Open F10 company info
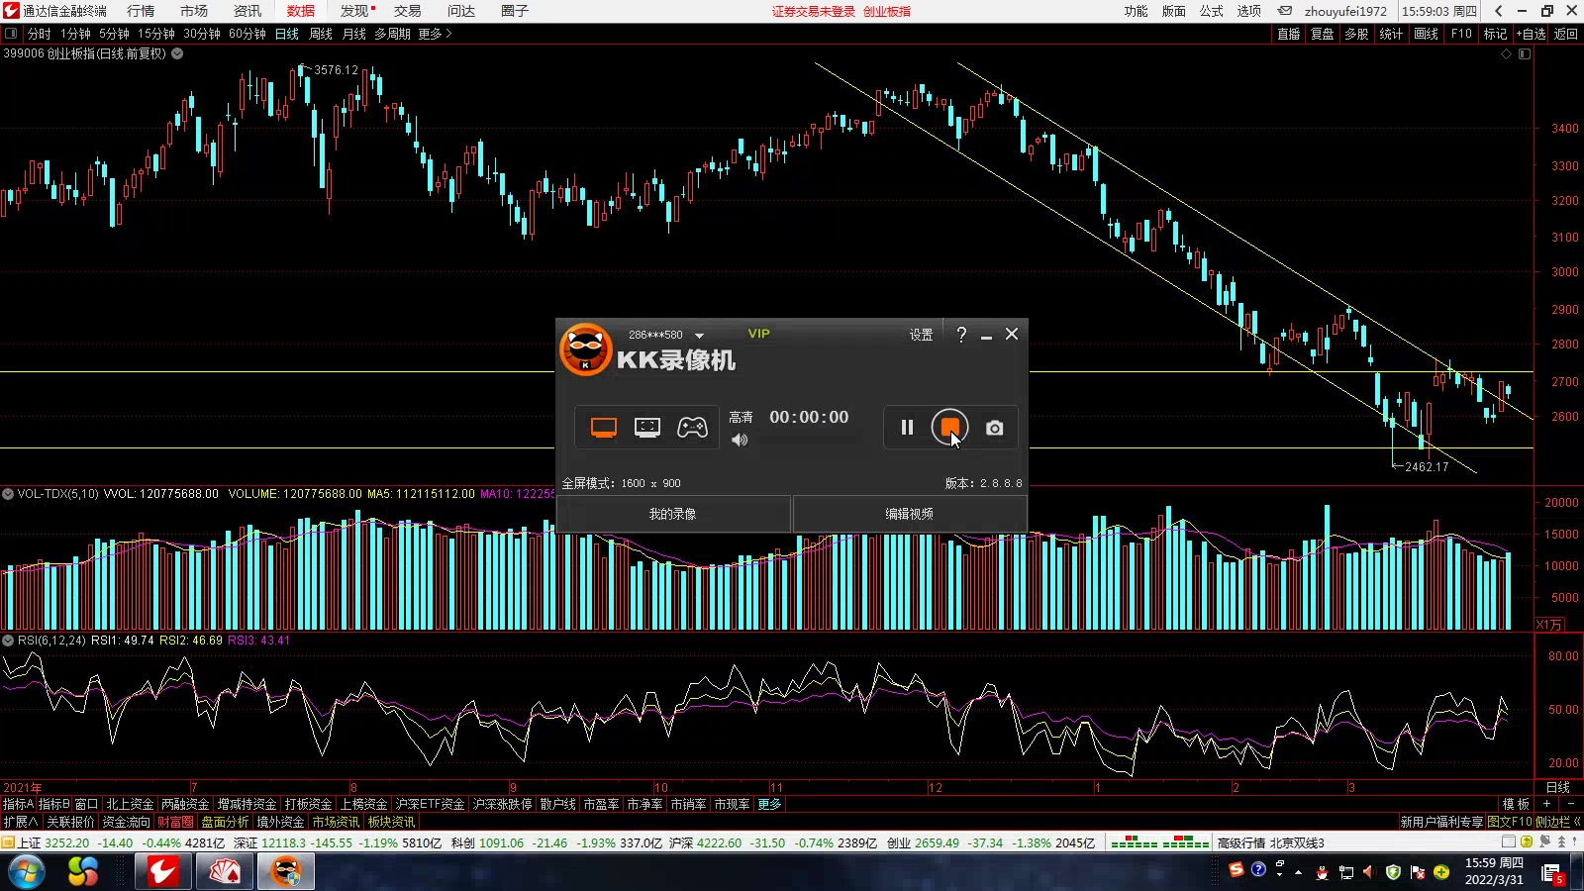Screen dimensions: 1584x891 tap(1461, 34)
